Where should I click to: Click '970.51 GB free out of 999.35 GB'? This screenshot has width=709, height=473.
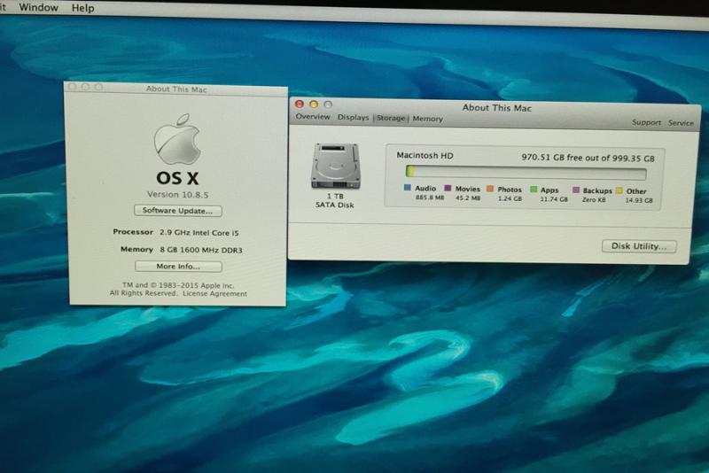tap(588, 158)
